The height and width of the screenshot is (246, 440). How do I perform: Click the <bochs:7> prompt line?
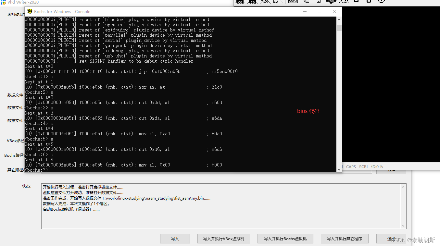coord(36,170)
